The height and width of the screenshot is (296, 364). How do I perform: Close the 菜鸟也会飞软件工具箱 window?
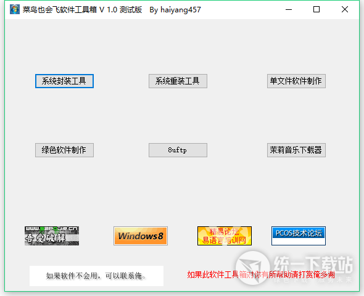[x=345, y=9]
